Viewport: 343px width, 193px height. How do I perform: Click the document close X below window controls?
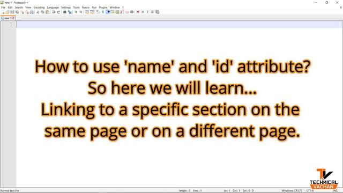tap(341, 8)
